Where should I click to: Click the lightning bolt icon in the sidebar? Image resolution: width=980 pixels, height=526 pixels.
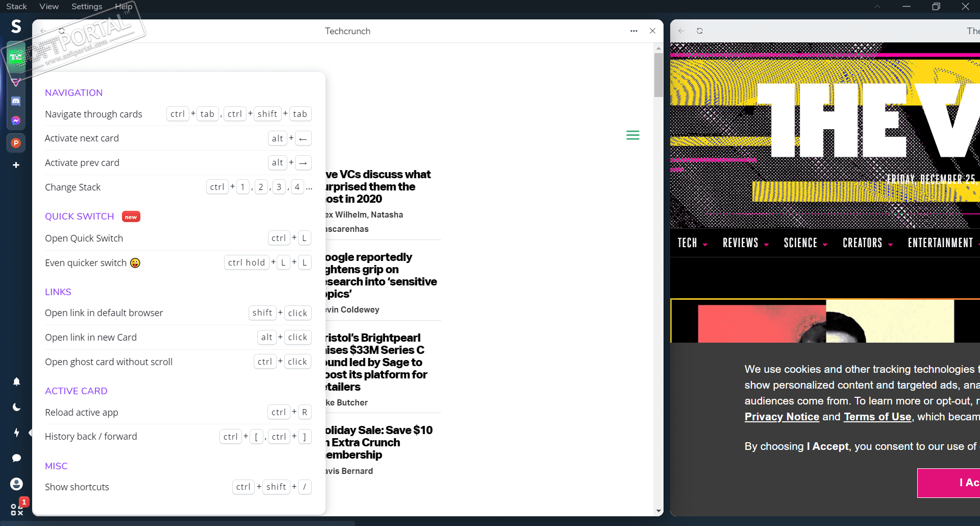coord(16,433)
